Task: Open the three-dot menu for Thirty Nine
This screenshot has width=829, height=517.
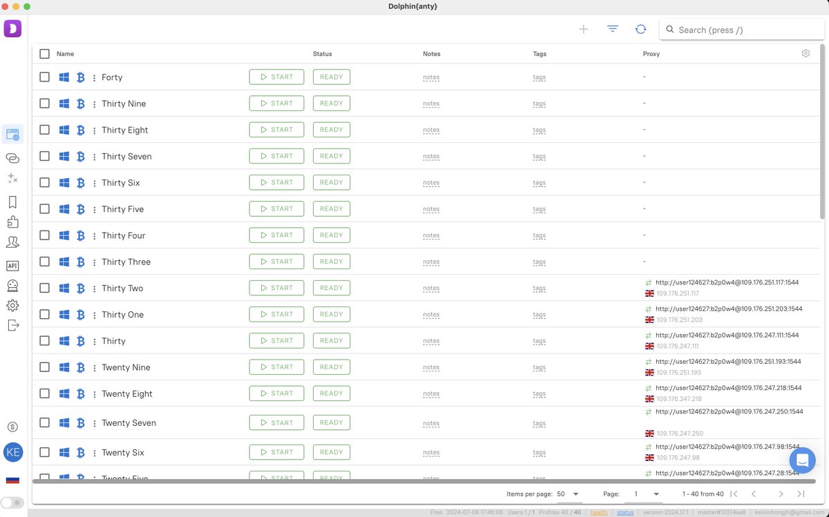Action: click(93, 103)
